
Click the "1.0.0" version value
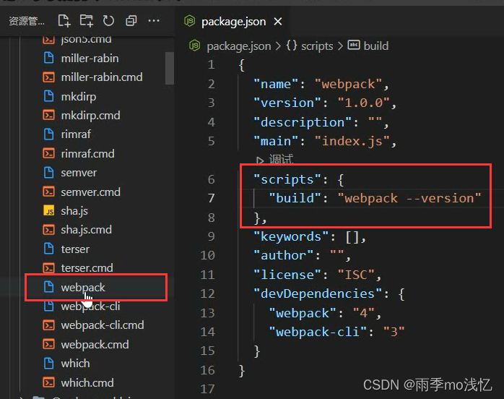click(x=363, y=103)
